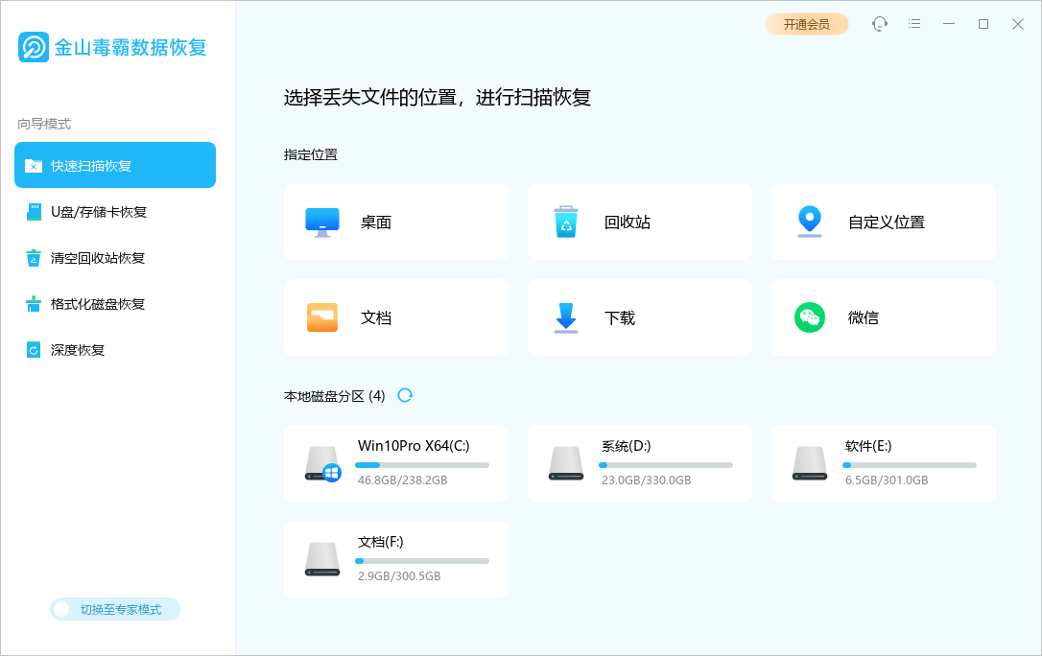Select 快速扫描恢复 in the sidebar

(115, 165)
